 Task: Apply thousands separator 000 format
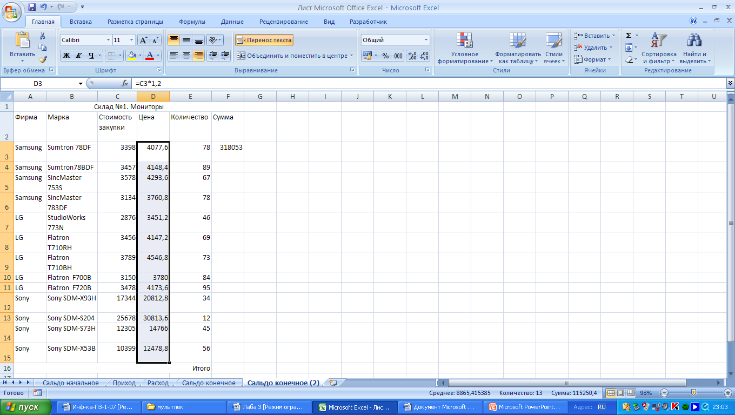click(x=398, y=56)
